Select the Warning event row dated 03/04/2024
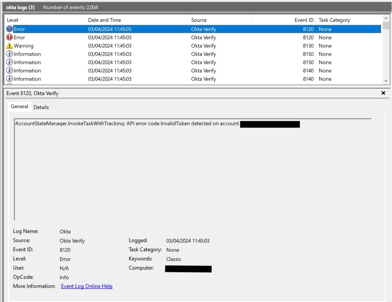Viewport: 392px width, 302px height. coord(140,46)
